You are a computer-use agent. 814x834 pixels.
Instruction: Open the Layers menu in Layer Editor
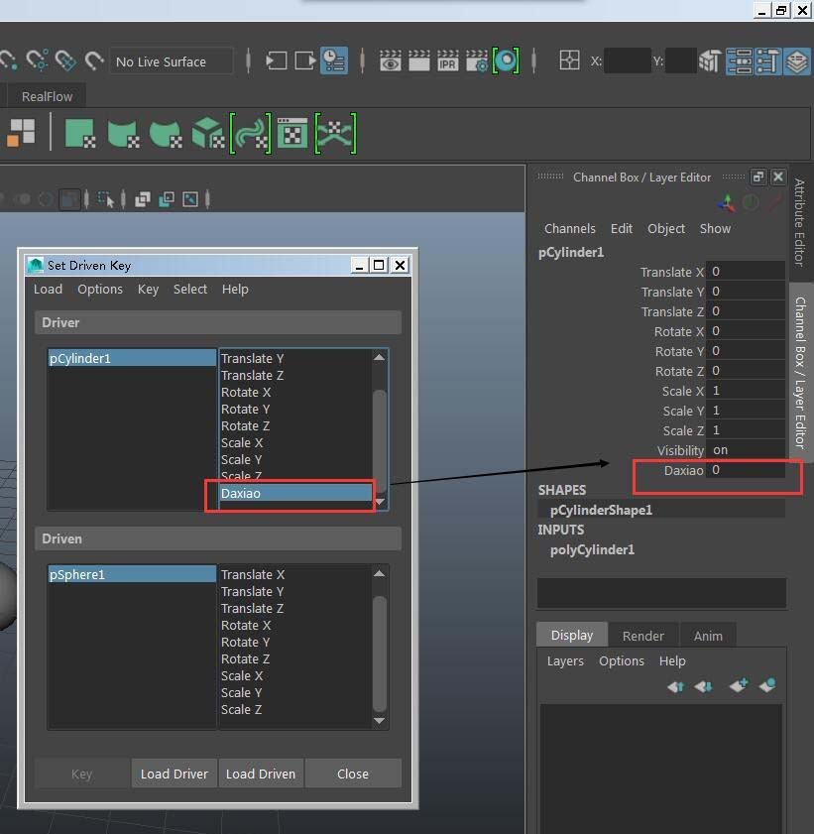point(565,661)
